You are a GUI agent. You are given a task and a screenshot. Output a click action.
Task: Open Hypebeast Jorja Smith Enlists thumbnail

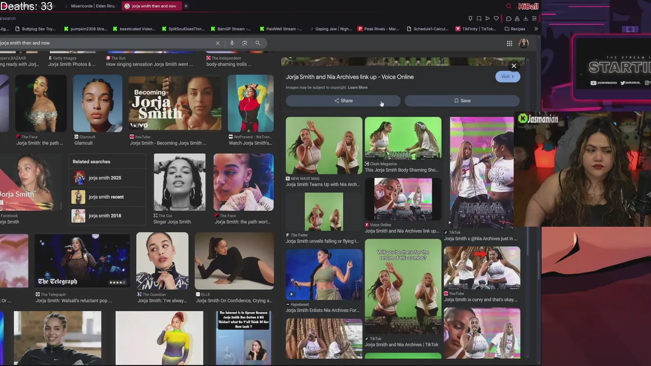point(324,274)
